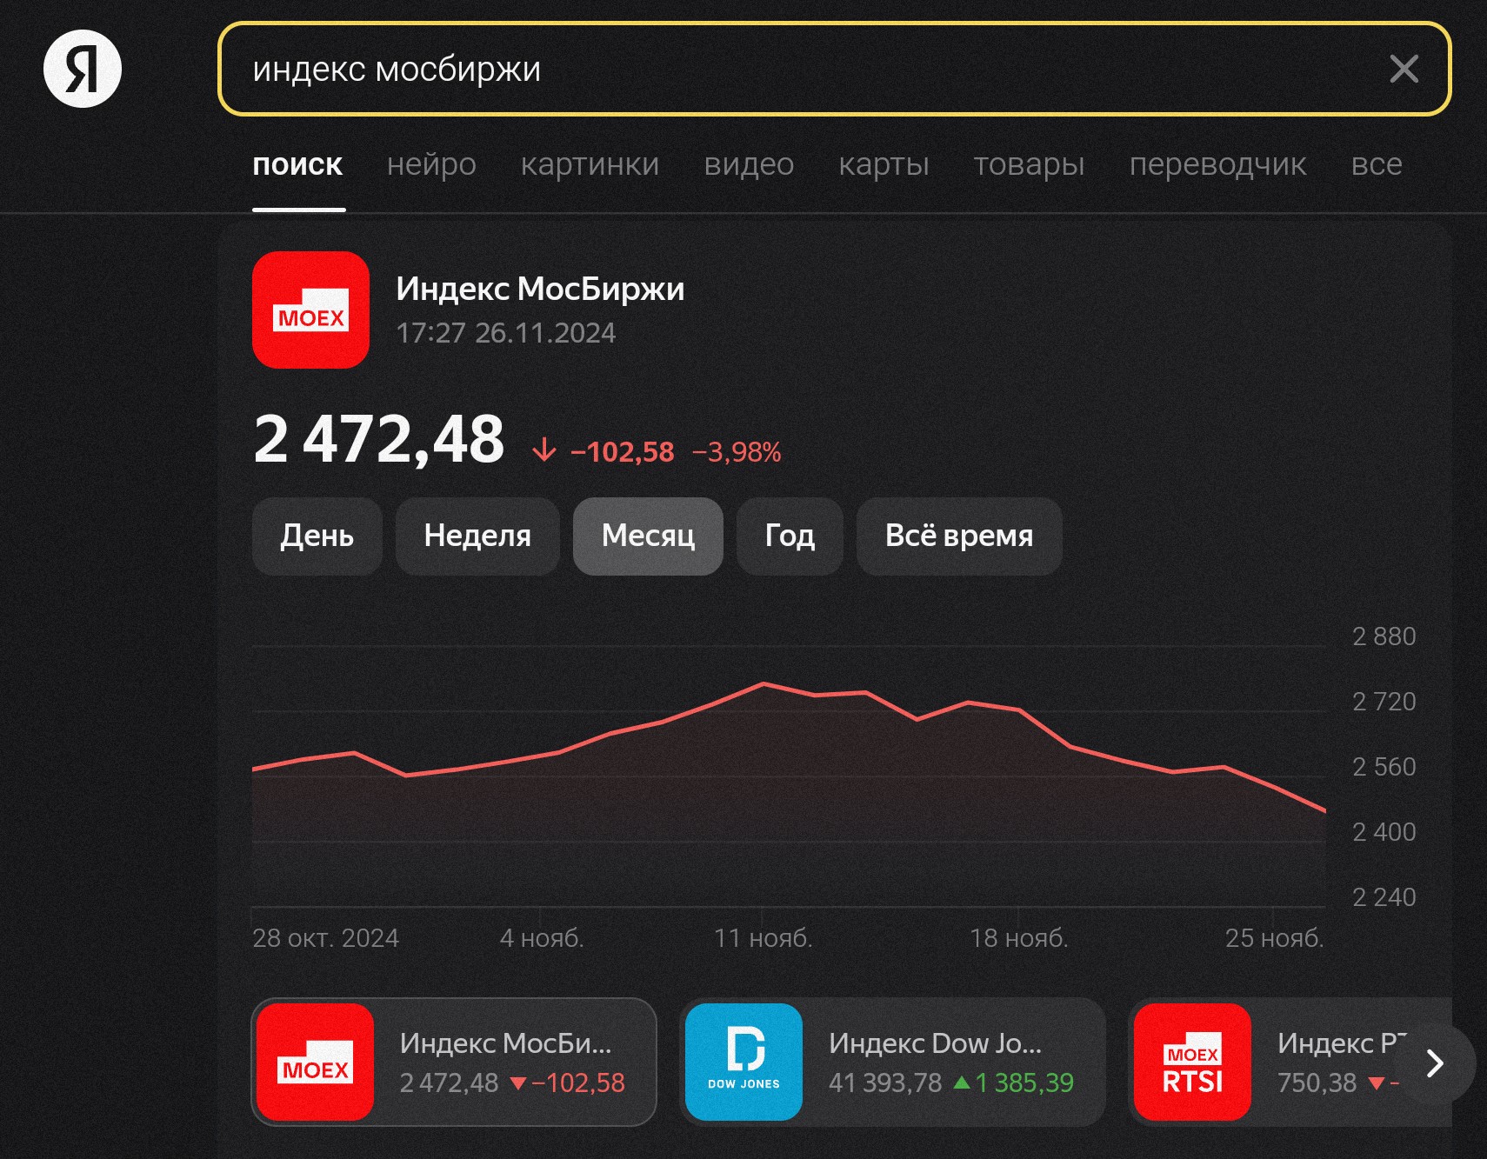The height and width of the screenshot is (1159, 1487).
Task: Click the '−102,58' change value next to the big price
Action: (x=622, y=452)
